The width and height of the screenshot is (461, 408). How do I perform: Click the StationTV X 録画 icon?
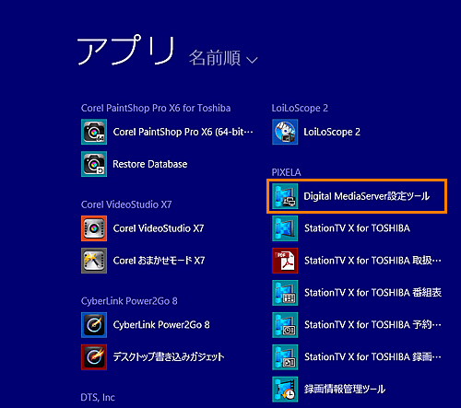coord(285,357)
